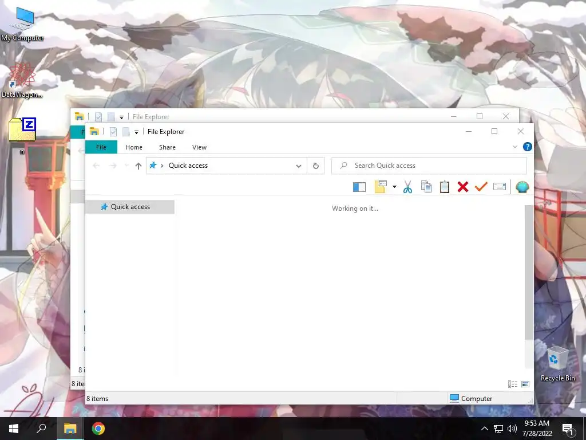This screenshot has width=586, height=440.
Task: Click the Back navigation arrow
Action: [96, 166]
